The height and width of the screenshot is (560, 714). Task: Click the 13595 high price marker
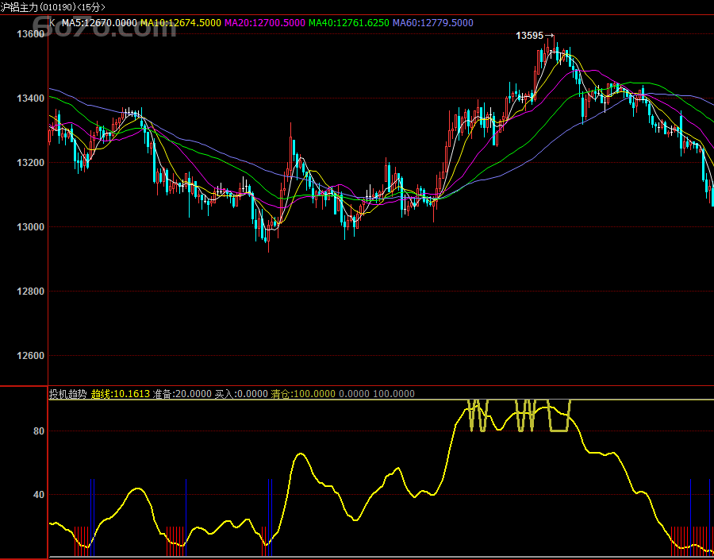(530, 36)
